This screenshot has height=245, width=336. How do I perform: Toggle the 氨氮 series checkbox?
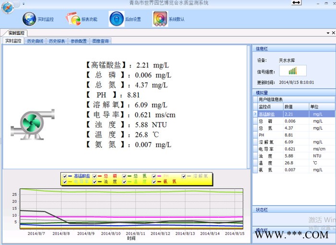pos(154,182)
